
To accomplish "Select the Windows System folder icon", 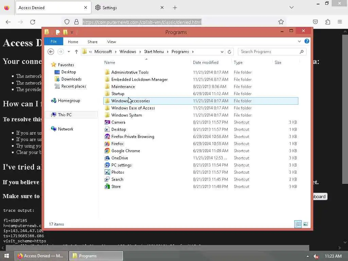I will tap(107, 115).
